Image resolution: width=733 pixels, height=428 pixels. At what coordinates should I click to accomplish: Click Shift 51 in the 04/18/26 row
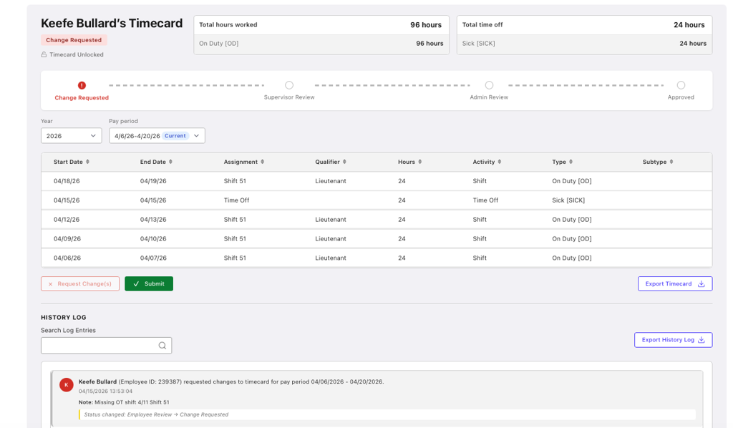click(235, 181)
